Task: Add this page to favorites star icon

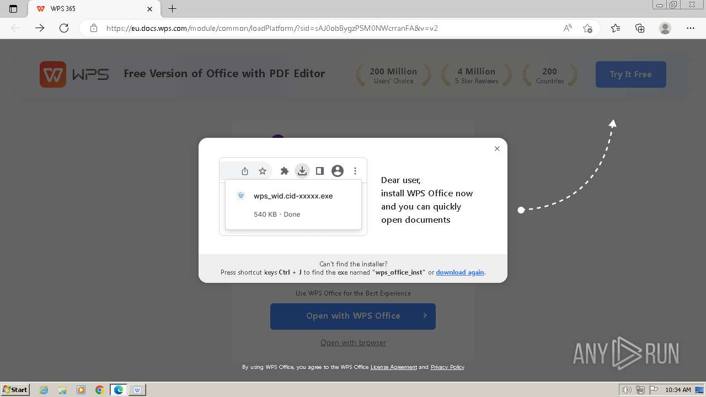Action: click(587, 28)
